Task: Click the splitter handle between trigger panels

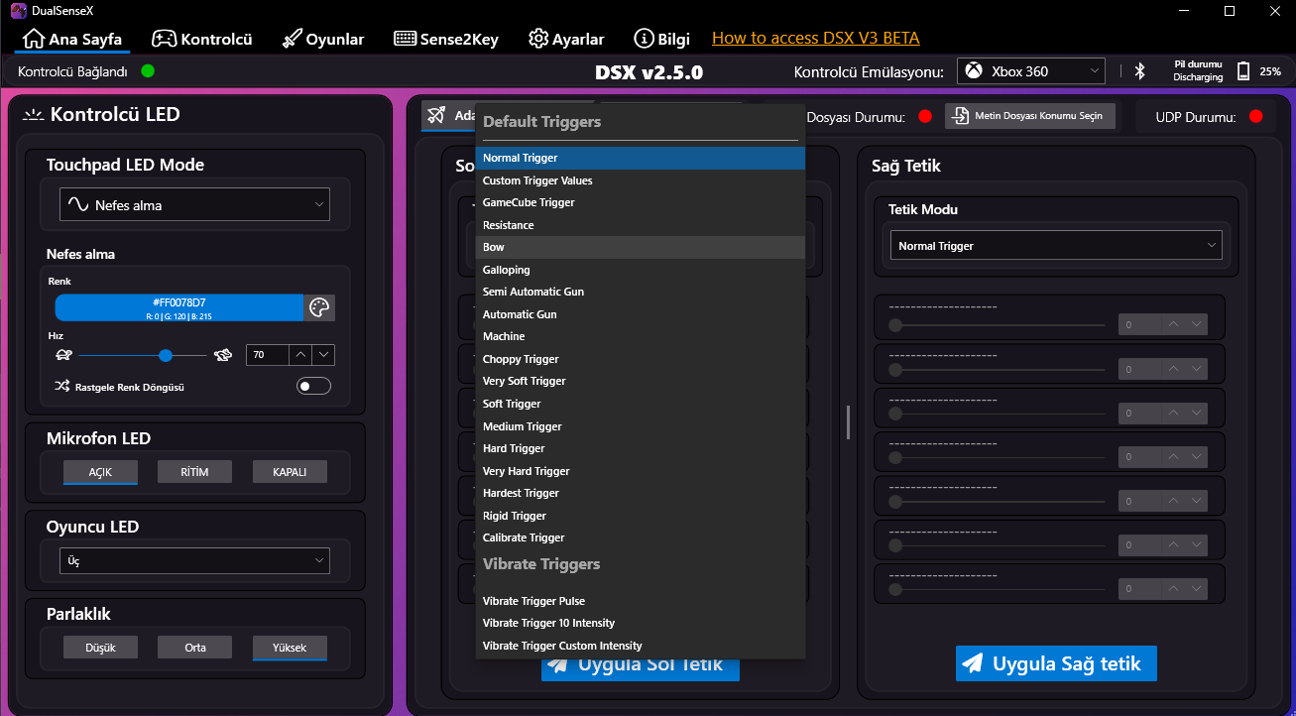Action: (x=848, y=422)
